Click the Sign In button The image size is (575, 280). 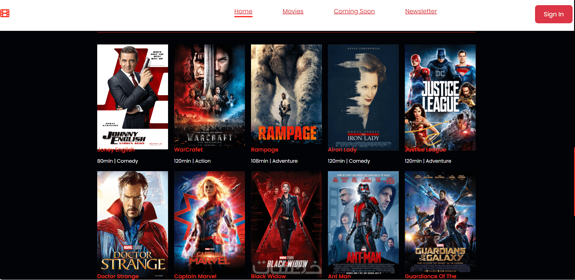point(554,14)
